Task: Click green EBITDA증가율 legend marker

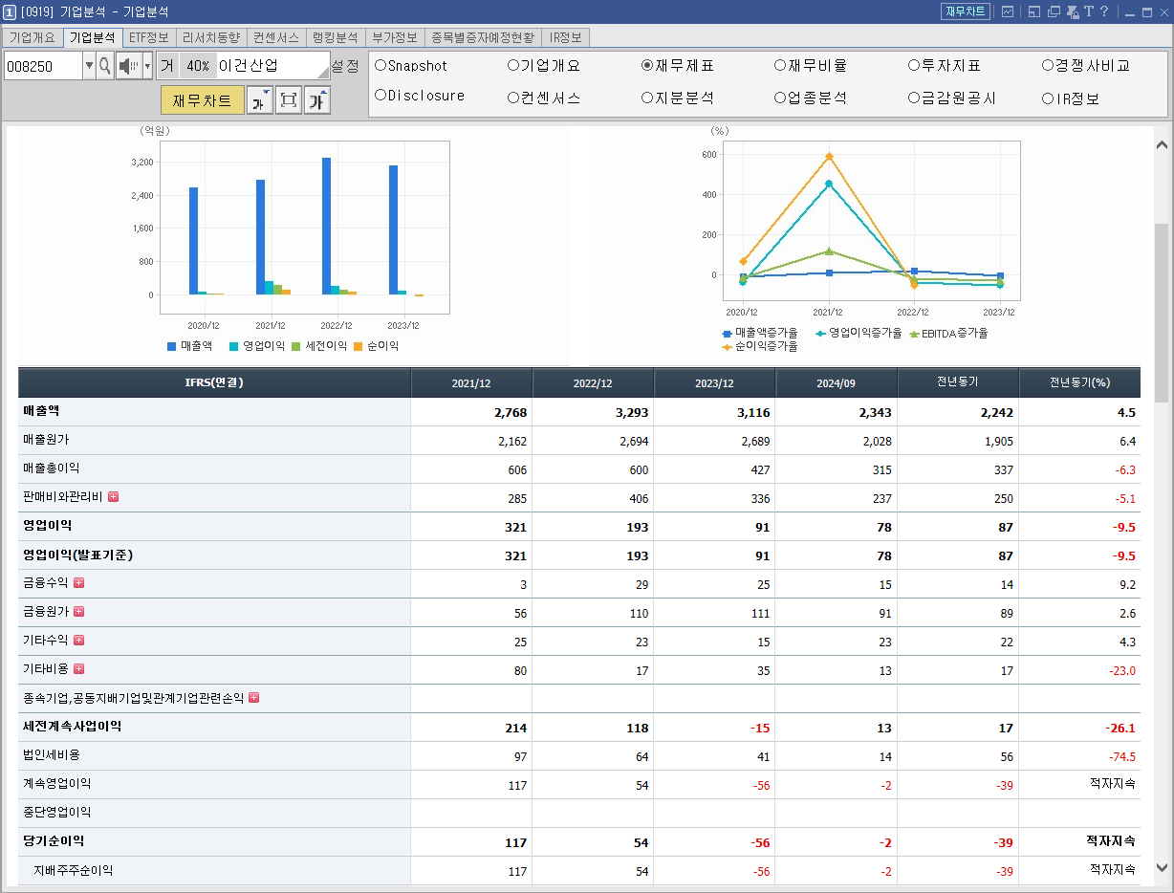Action: pos(914,334)
